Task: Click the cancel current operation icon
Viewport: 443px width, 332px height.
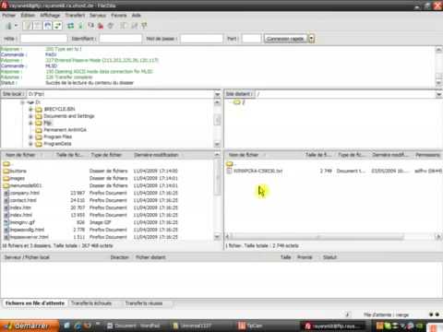Action: (x=90, y=26)
